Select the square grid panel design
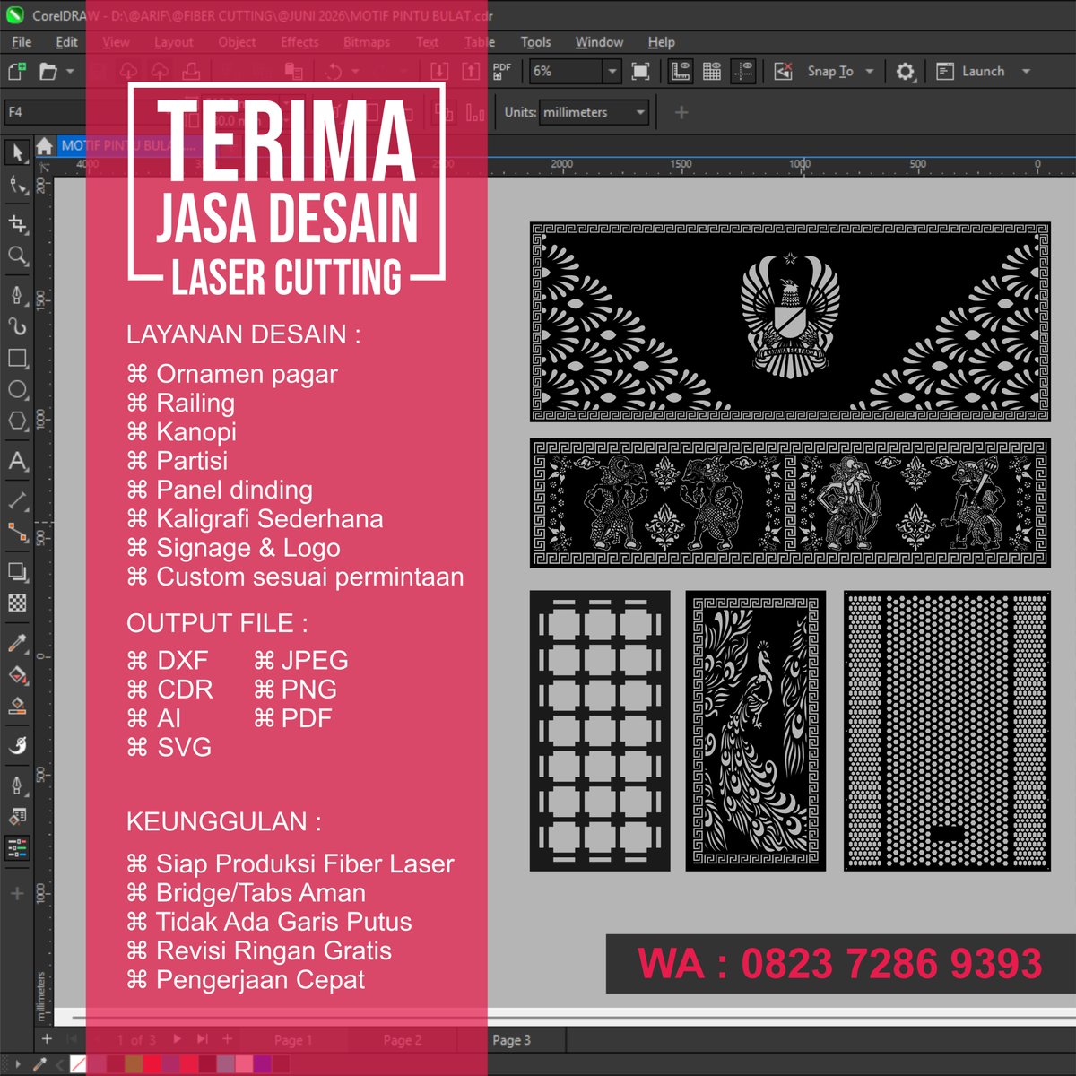This screenshot has height=1076, width=1076. [x=600, y=731]
